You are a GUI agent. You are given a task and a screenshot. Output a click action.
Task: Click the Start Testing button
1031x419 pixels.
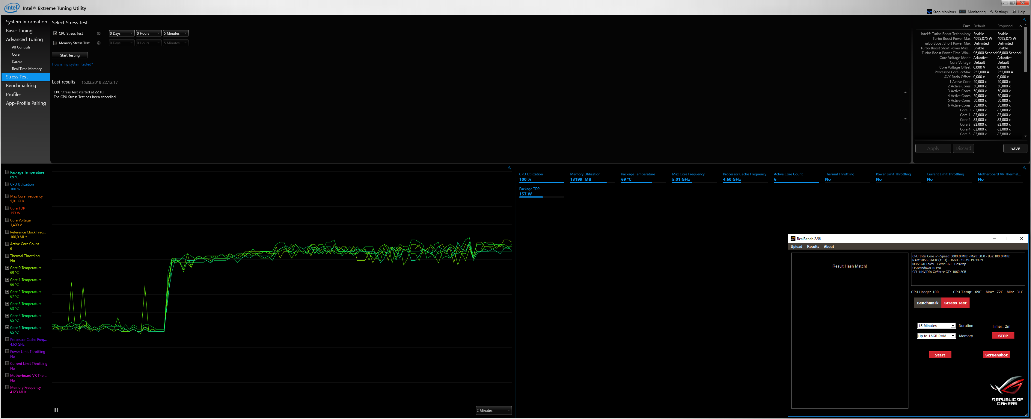tap(70, 55)
